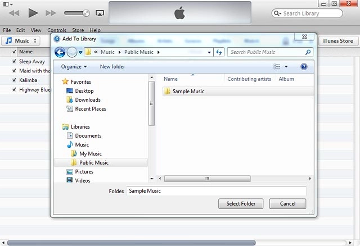Click the iTunes volume slider knob
The image size is (360, 246).
click(x=86, y=13)
